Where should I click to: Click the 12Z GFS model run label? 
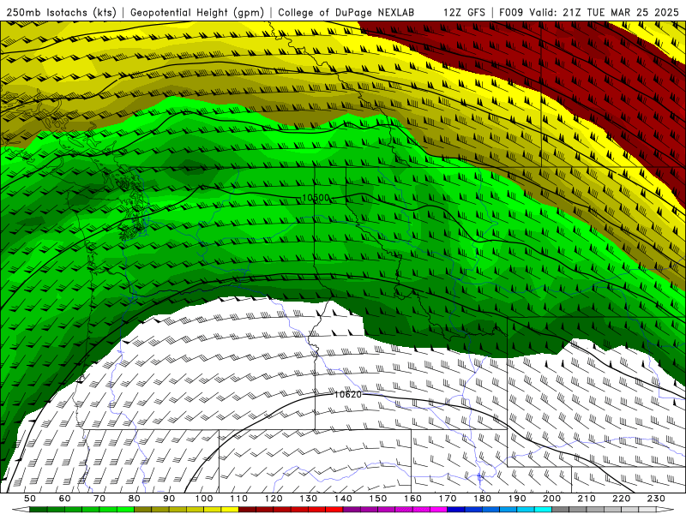tap(464, 13)
